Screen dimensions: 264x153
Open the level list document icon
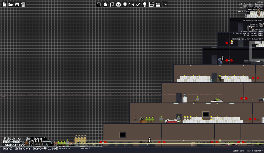23,4
